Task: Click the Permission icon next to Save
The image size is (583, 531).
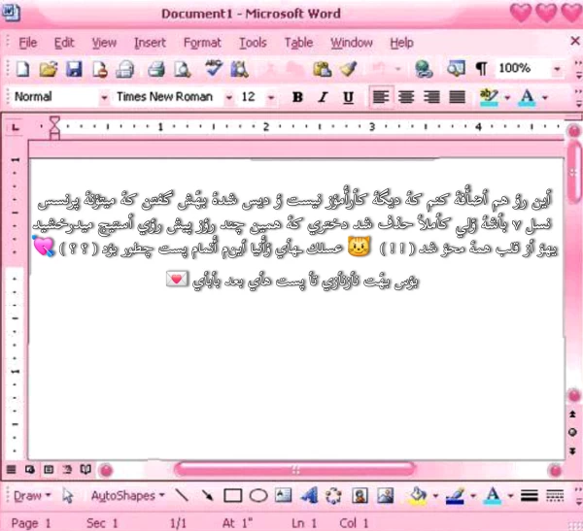Action: 100,70
